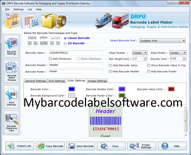
Task: Click the Import List icon button
Action: tap(20, 146)
